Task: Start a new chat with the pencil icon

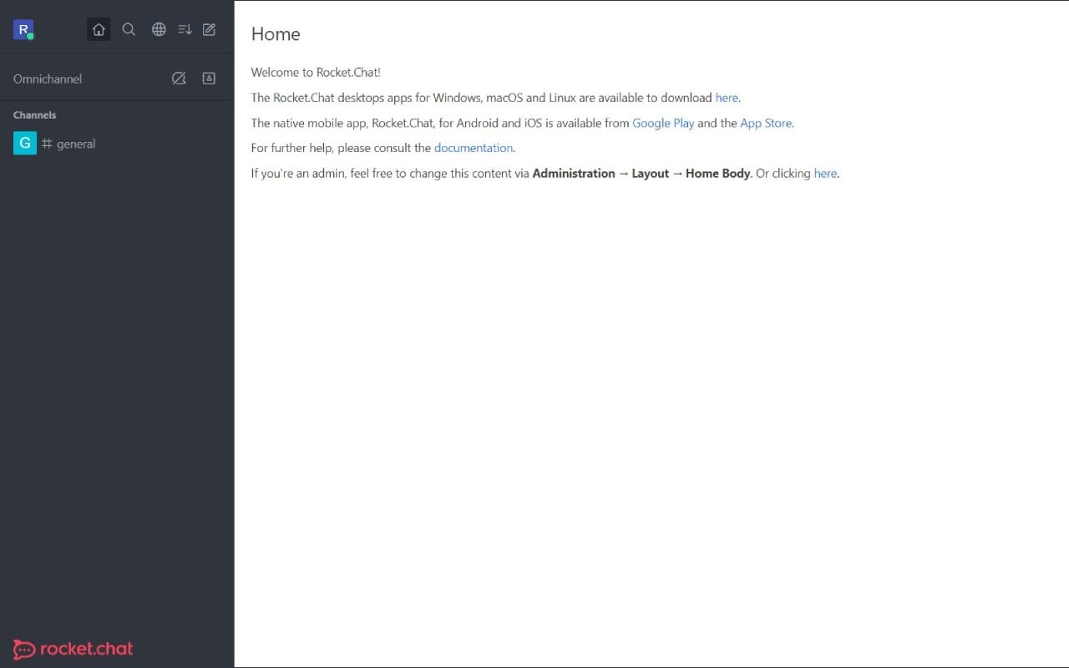Action: [x=209, y=29]
